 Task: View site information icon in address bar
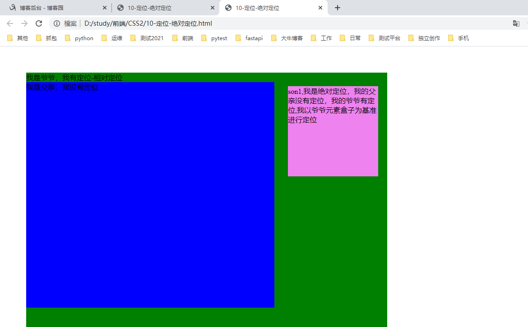[57, 23]
